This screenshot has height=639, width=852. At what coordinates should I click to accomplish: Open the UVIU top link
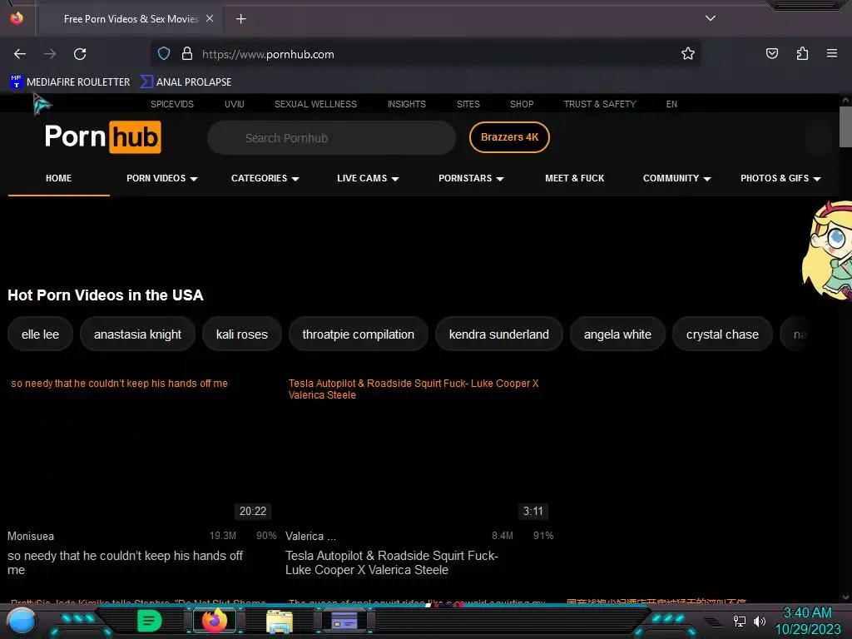tap(234, 104)
